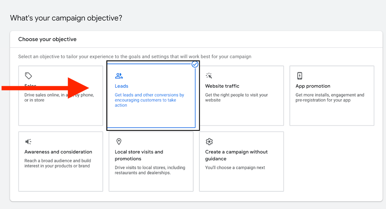
Task: Choose the "Website traffic" objective title
Action: pyautogui.click(x=222, y=86)
